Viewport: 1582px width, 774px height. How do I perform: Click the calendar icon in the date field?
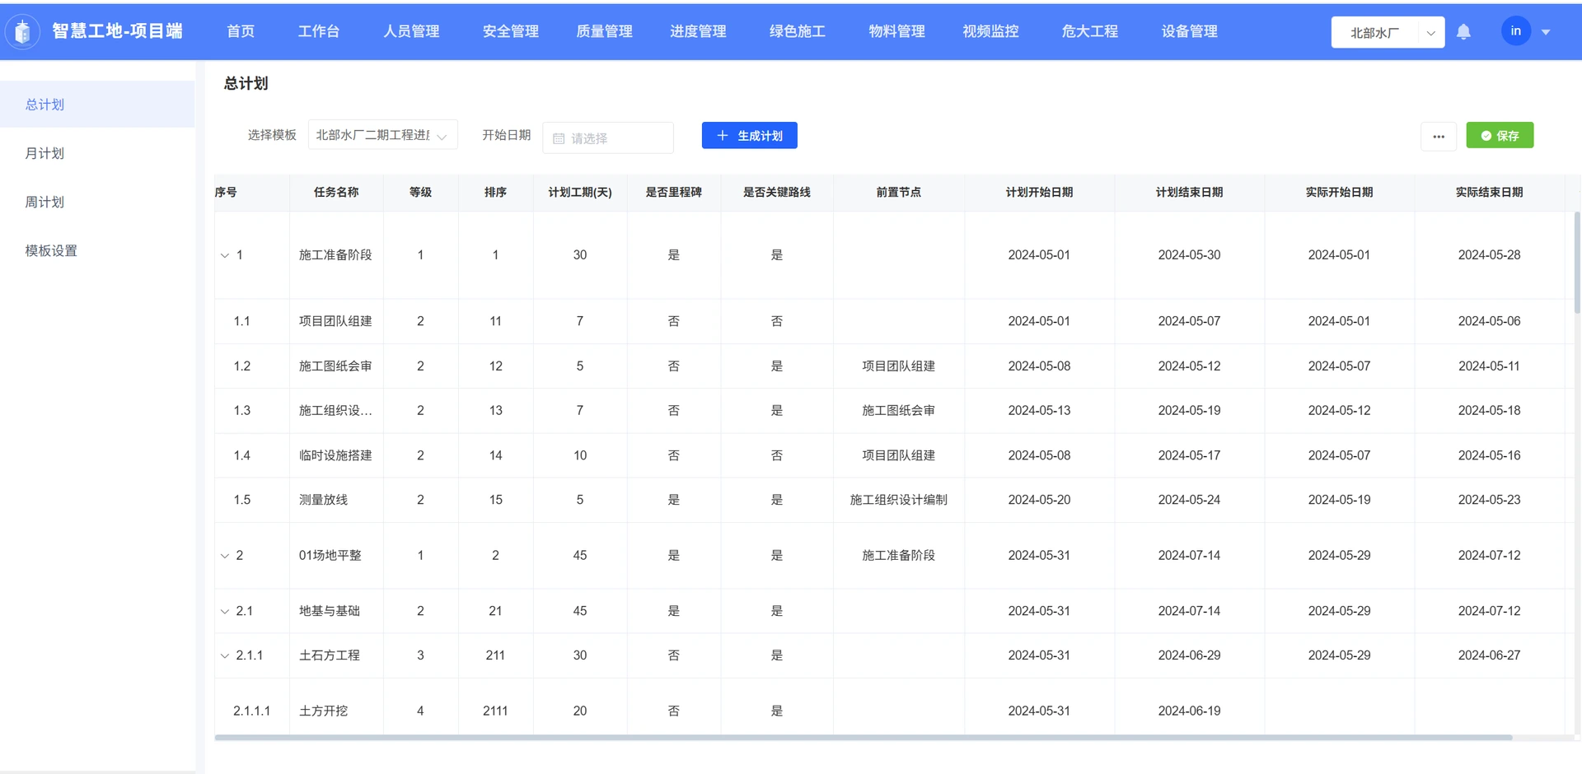(559, 138)
